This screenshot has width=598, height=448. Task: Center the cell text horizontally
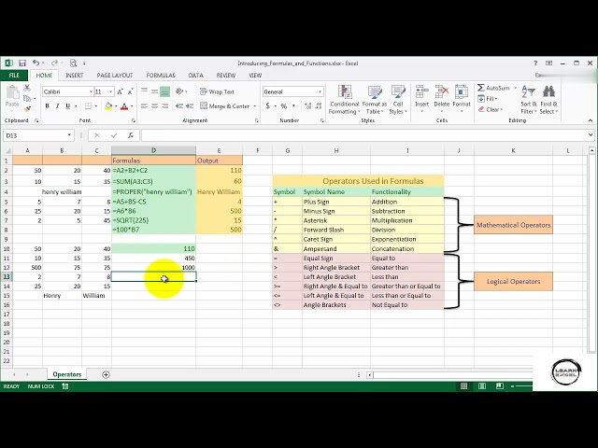(x=154, y=106)
